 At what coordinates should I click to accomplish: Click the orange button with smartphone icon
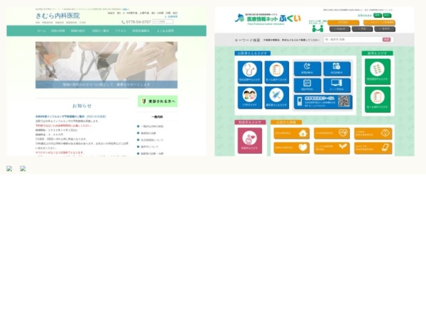click(x=373, y=148)
